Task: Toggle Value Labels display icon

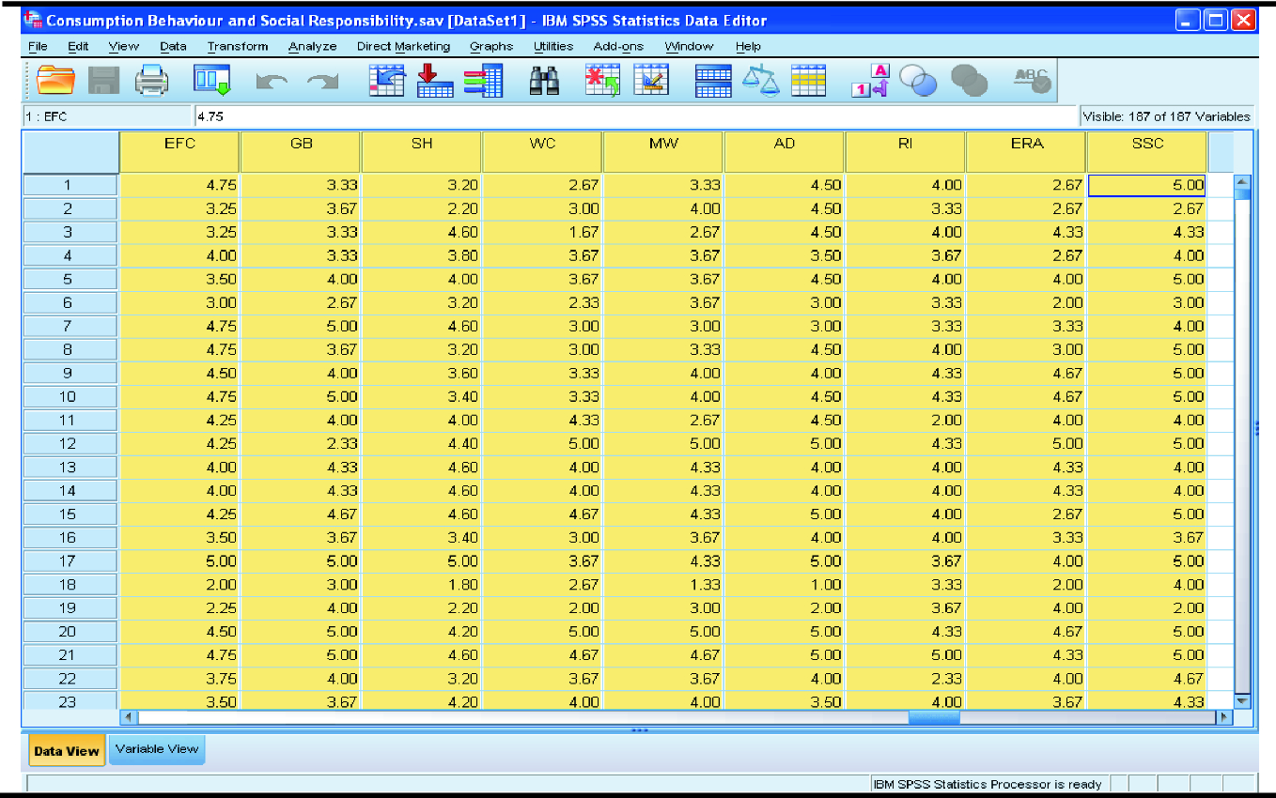Action: (x=870, y=82)
